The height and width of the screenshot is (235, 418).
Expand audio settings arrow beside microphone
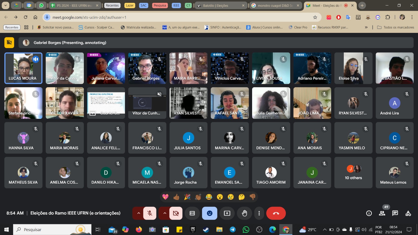tap(138, 213)
